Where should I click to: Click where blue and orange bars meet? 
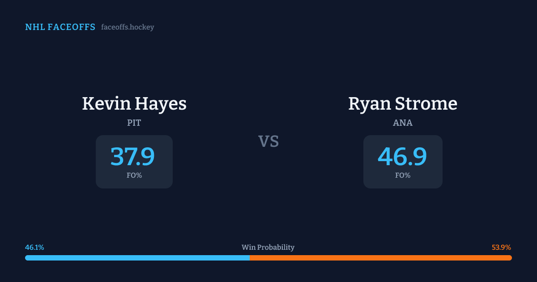tap(249, 258)
